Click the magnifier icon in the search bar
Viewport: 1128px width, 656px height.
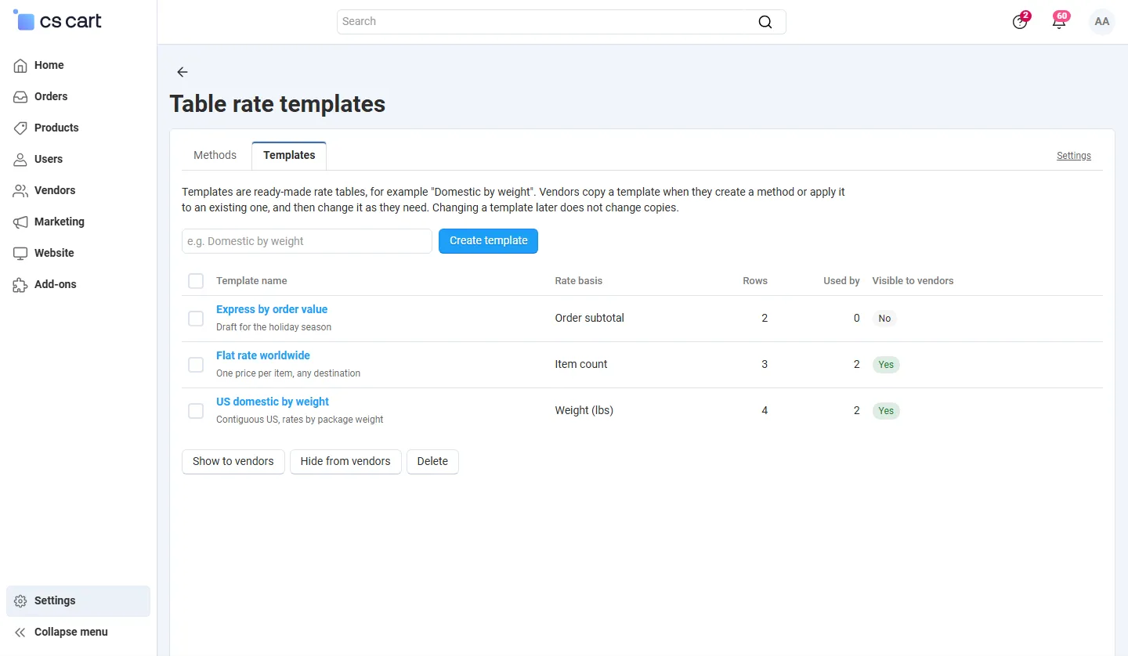tap(765, 22)
